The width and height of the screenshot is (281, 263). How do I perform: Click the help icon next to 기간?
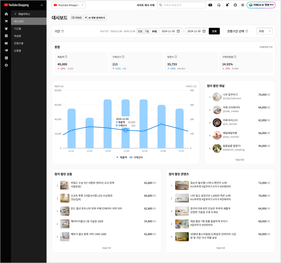pos(63,31)
